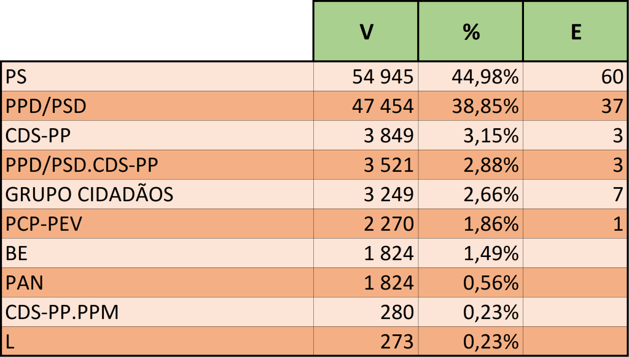
Task: Click the 44,98% percentage cell
Action: point(485,77)
